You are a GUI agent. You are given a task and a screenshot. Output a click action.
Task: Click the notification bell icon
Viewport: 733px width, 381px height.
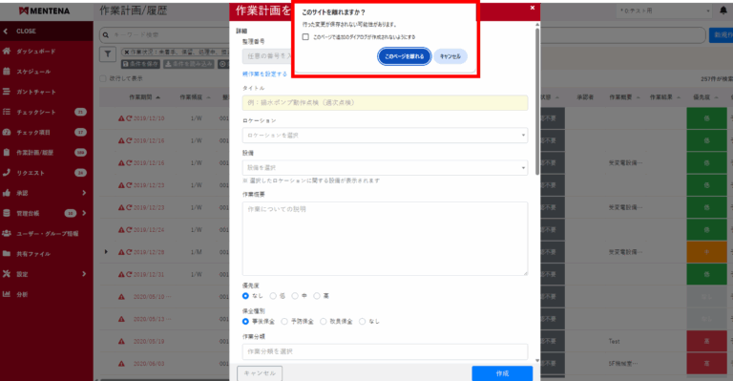(723, 11)
